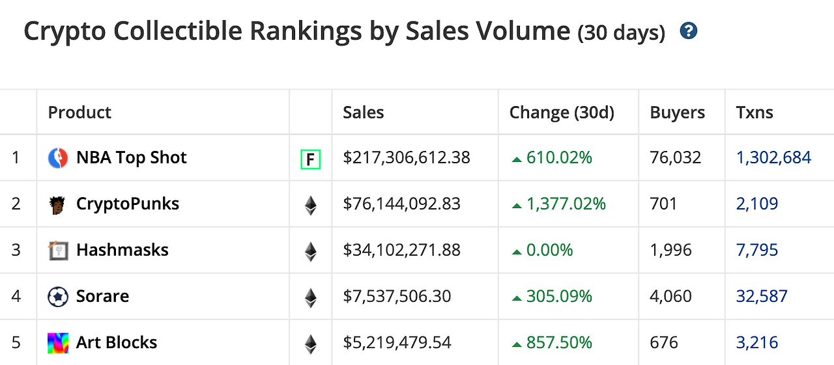Open the Sorare product link
The height and width of the screenshot is (365, 834).
[102, 296]
